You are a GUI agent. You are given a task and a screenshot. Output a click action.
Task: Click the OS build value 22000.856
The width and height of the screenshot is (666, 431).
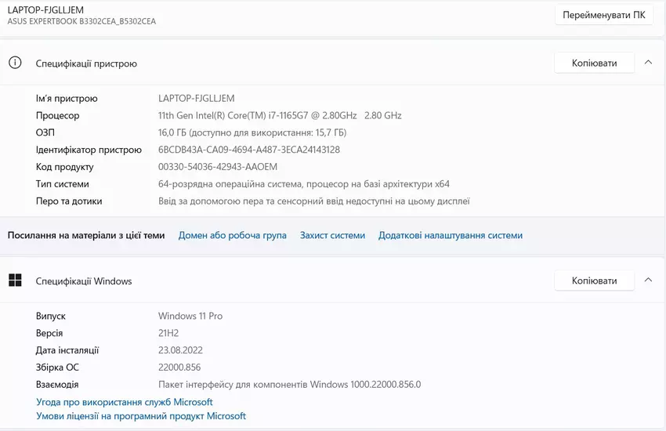pos(179,368)
